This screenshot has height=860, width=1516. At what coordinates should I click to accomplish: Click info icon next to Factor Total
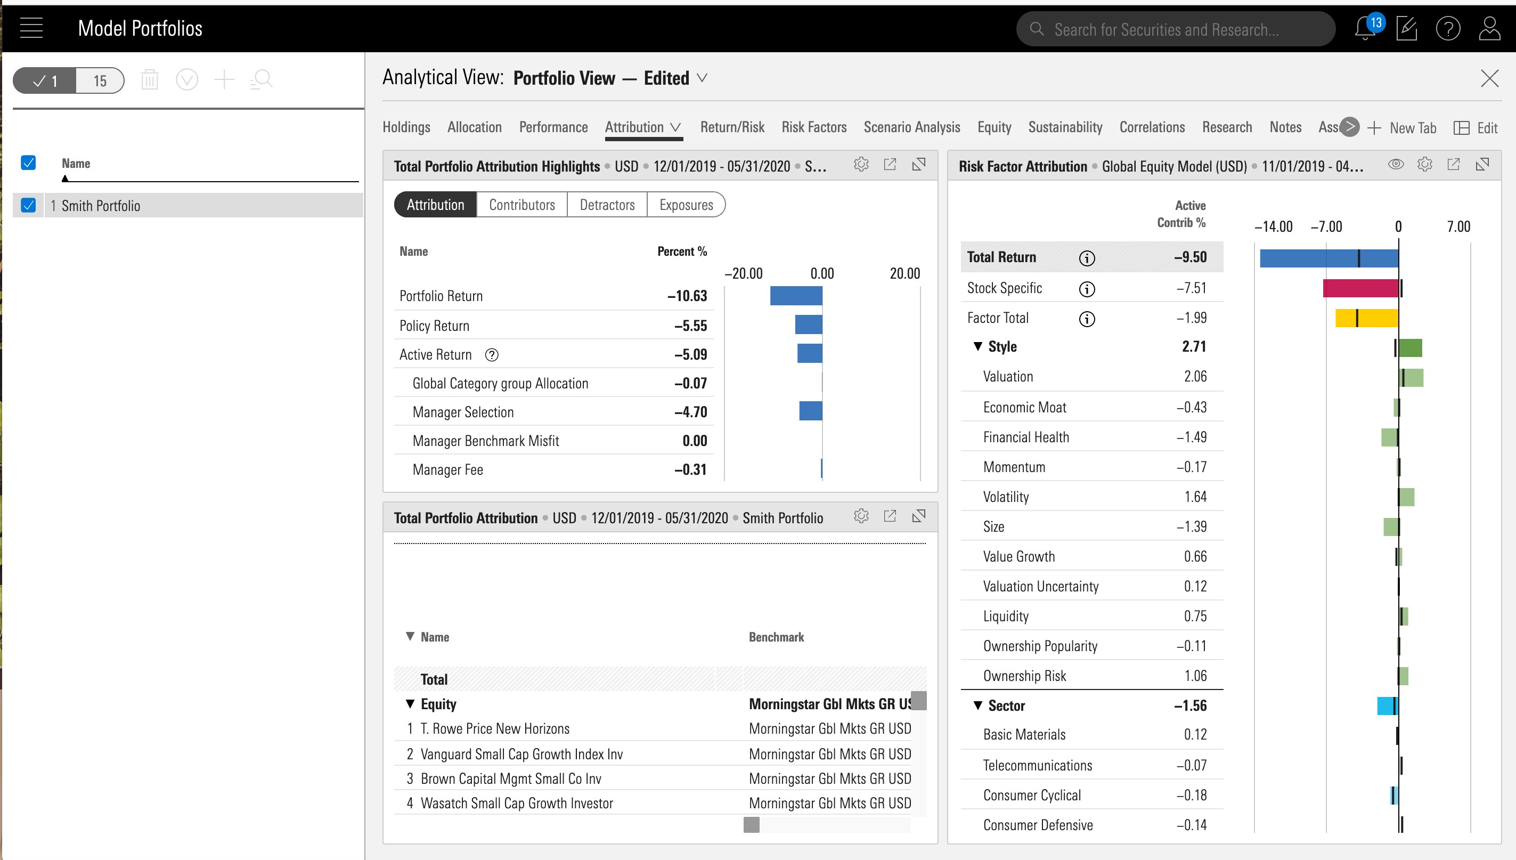pos(1087,319)
